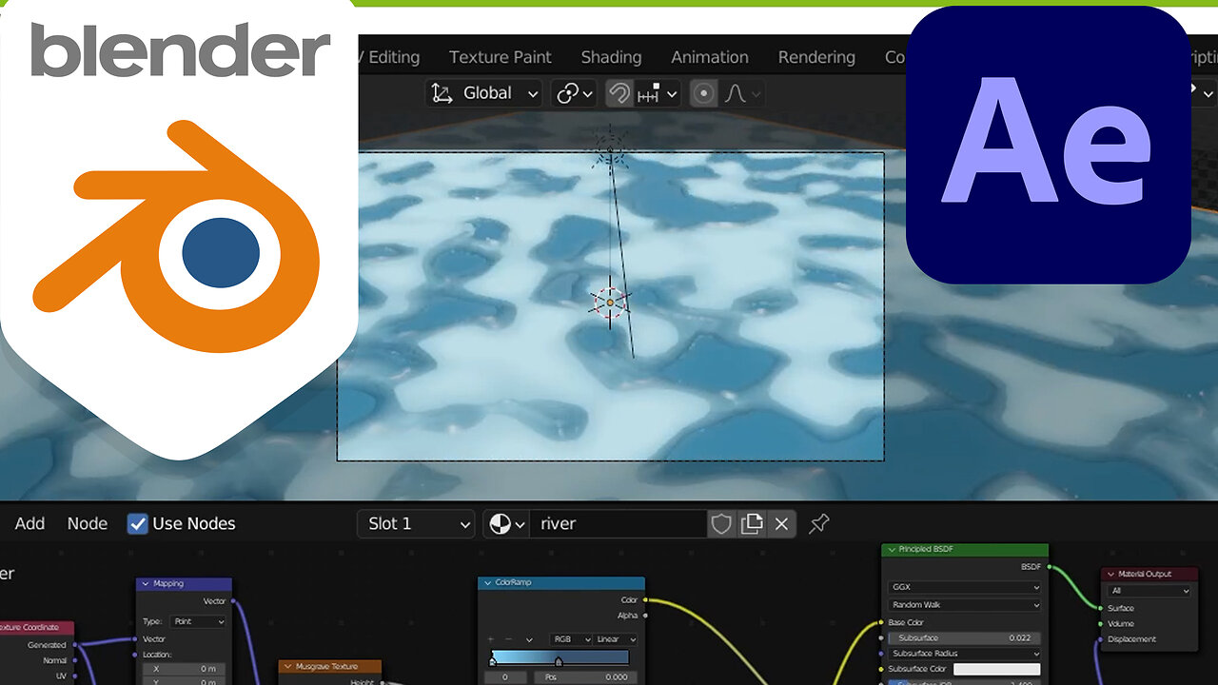Collapse the ColorRamp node
1218x685 pixels.
coord(487,582)
